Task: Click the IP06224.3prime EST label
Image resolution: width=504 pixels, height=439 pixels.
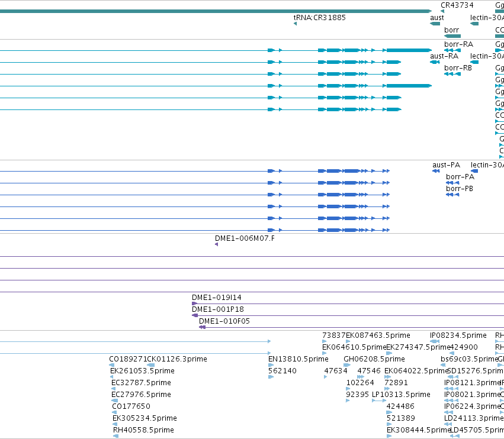Action: point(472,406)
